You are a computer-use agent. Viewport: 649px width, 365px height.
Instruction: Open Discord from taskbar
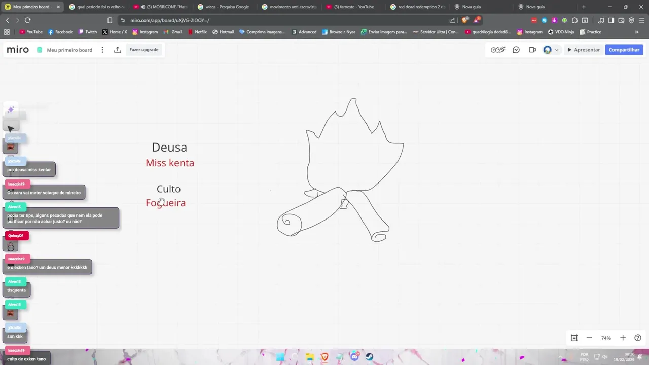pos(354,357)
